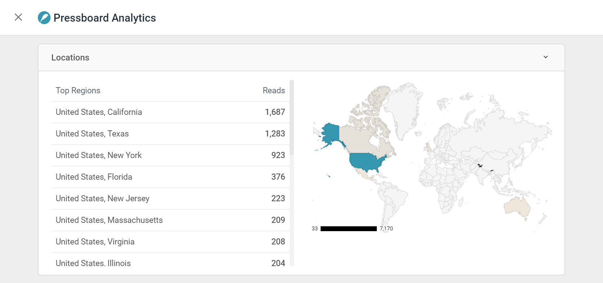Collapse the Locations section chevron
603x283 pixels.
point(546,57)
